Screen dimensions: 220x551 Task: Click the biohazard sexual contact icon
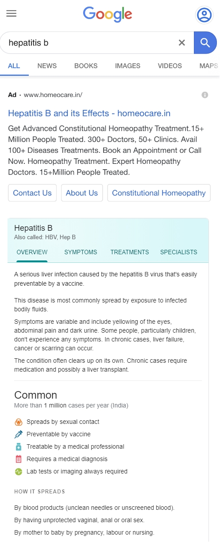coord(18,422)
